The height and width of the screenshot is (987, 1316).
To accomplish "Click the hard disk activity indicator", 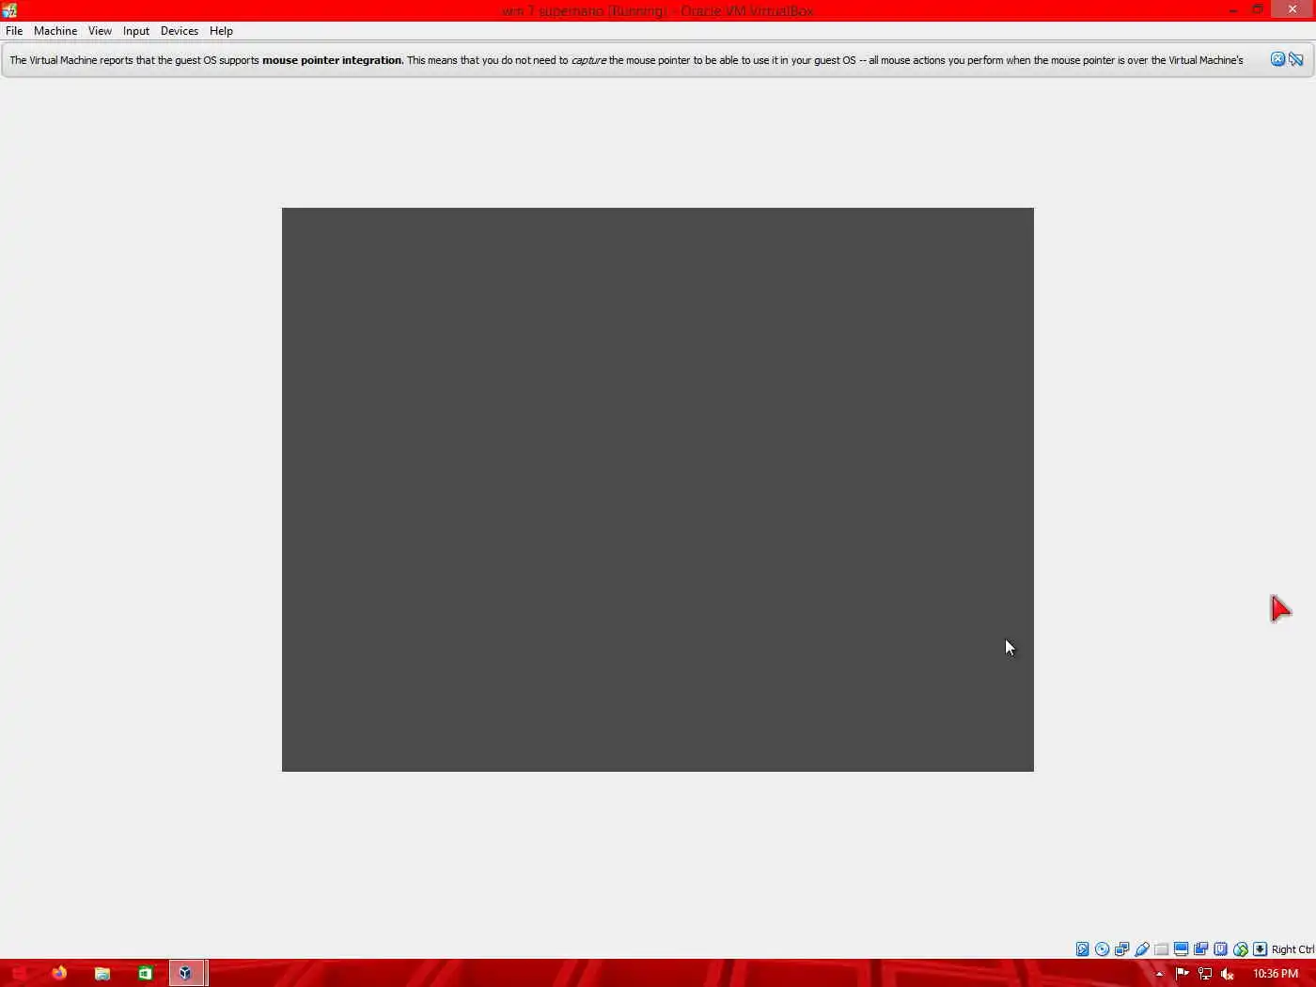I will [x=1082, y=949].
